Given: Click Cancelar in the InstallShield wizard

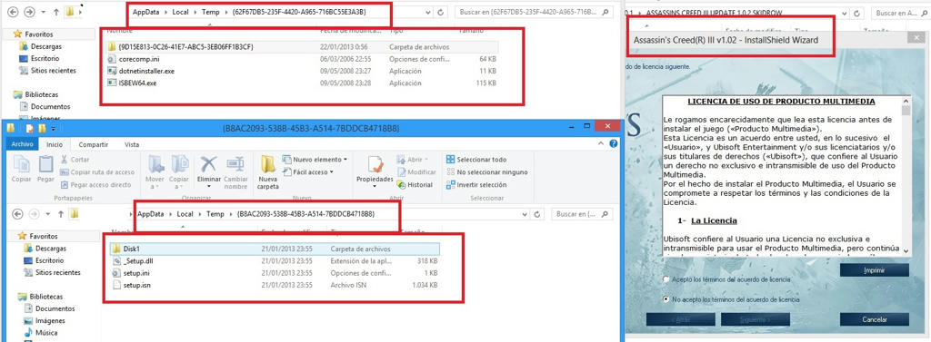Looking at the screenshot, I should tap(874, 319).
